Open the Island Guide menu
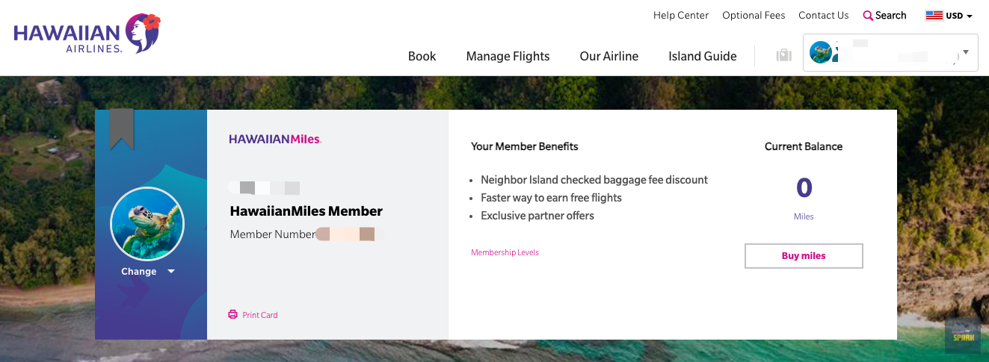This screenshot has width=989, height=362. pyautogui.click(x=702, y=56)
